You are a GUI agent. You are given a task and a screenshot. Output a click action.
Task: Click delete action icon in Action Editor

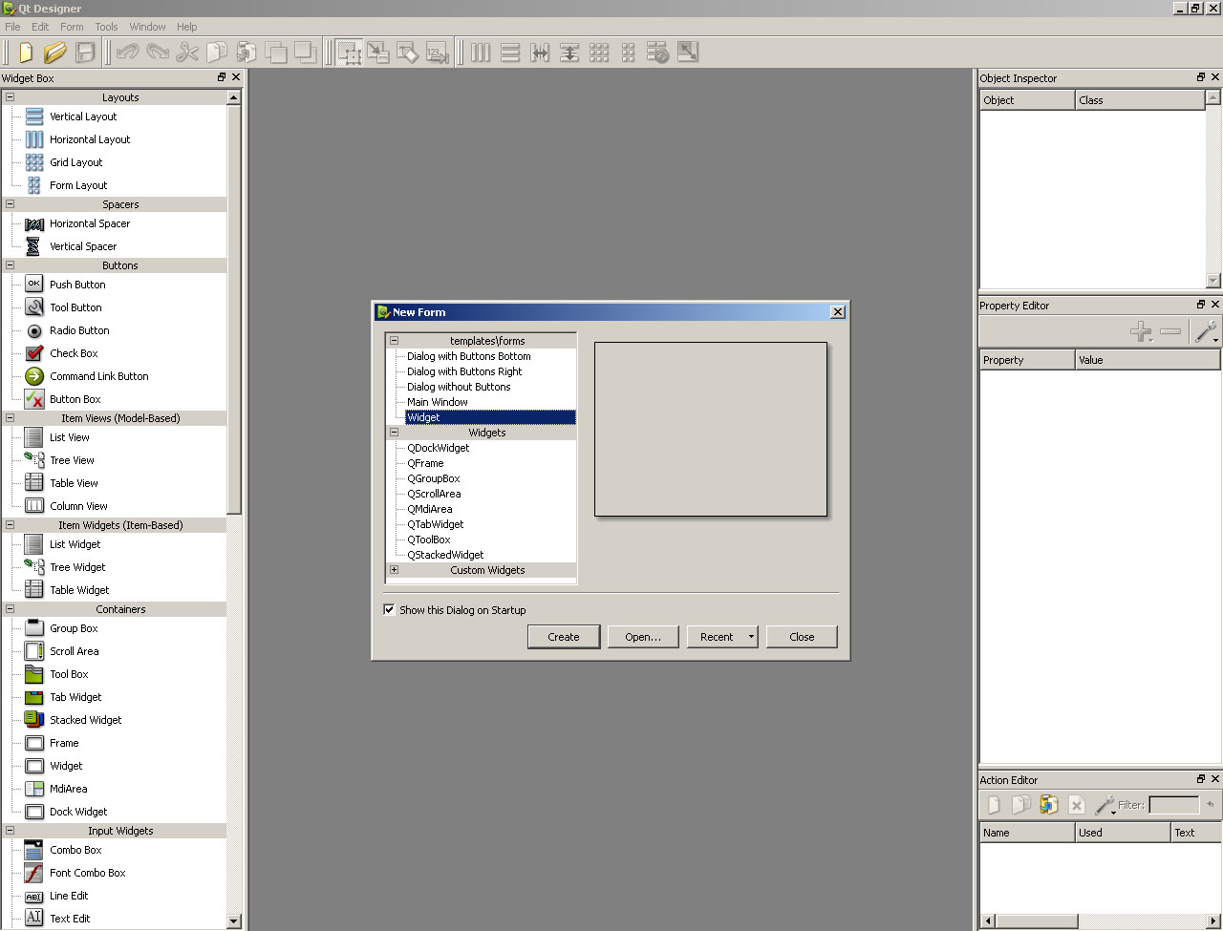point(1077,805)
